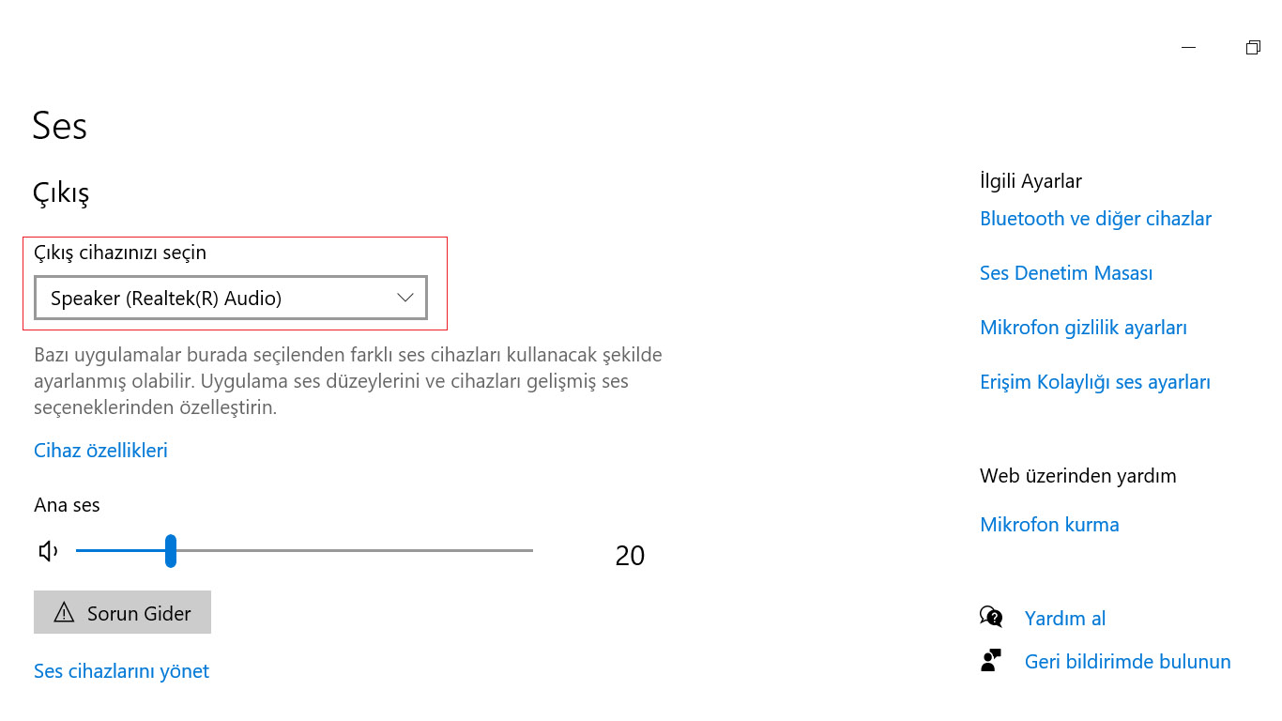This screenshot has width=1282, height=721.
Task: Click the Ana ses slider thumb
Action: 171,551
